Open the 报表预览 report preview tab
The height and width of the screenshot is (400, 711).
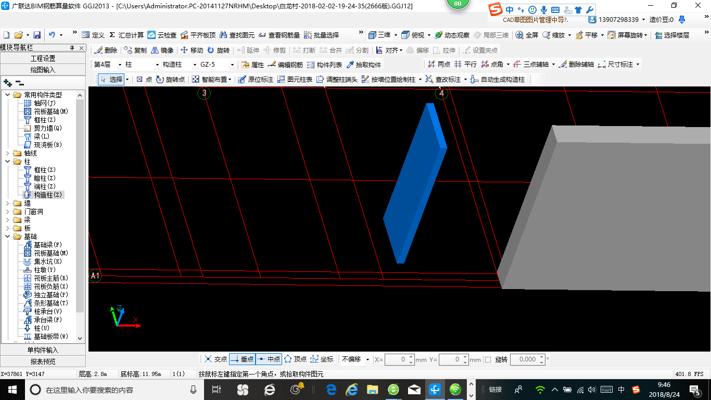point(43,361)
